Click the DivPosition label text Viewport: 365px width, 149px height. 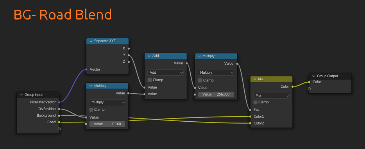(47, 109)
